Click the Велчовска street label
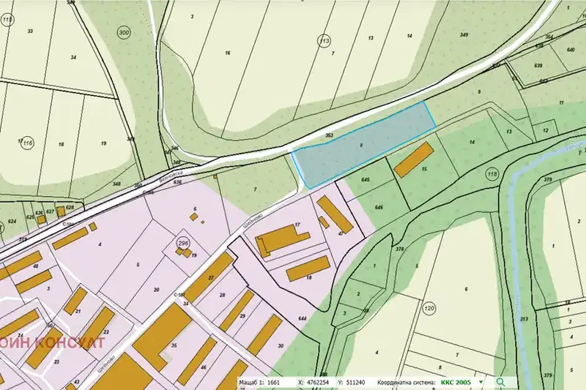 click(x=171, y=178)
